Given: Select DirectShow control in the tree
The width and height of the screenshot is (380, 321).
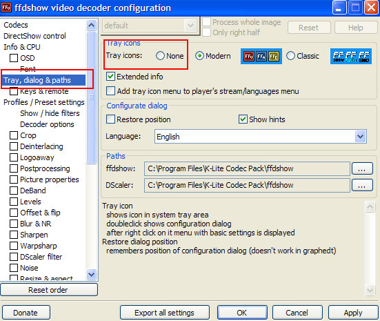Looking at the screenshot, I should [x=34, y=36].
